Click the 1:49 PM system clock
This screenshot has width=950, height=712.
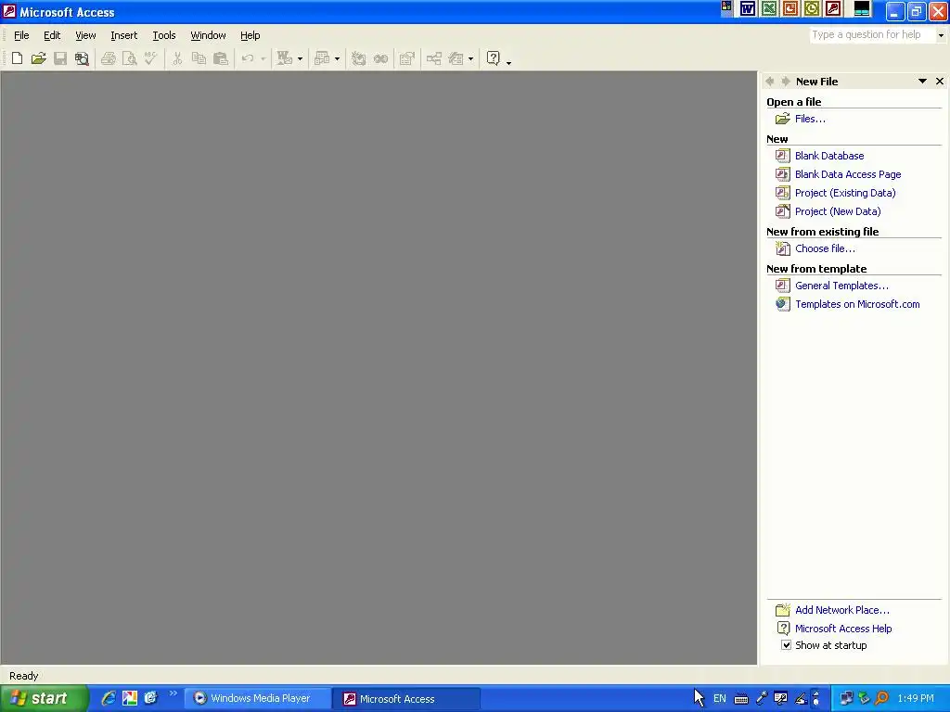click(916, 699)
